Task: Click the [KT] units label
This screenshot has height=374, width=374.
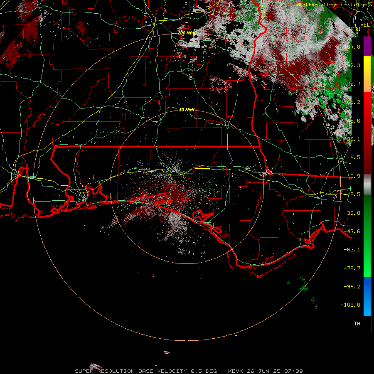Action: pos(355,29)
